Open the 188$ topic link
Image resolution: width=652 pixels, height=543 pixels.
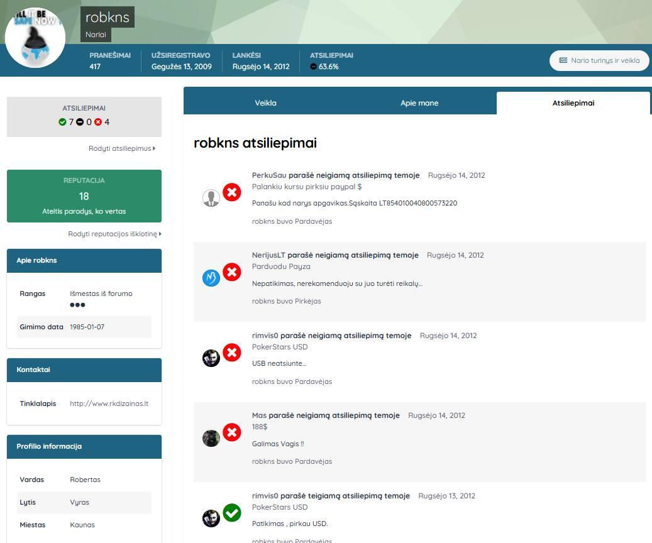[x=260, y=427]
